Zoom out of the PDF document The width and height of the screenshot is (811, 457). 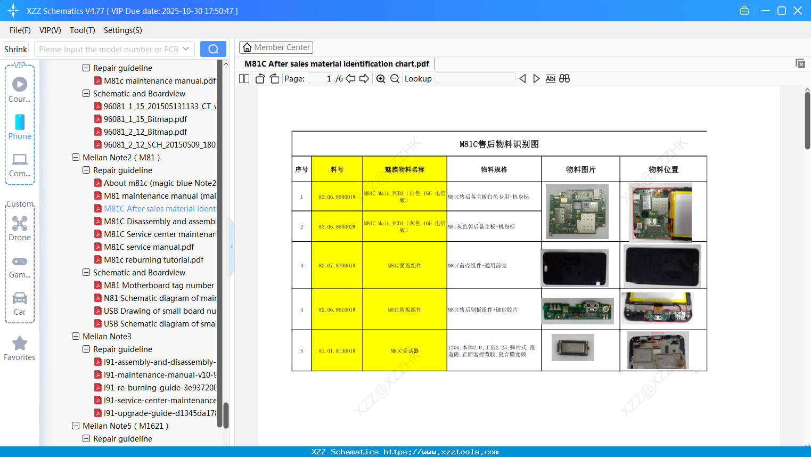[x=395, y=78]
